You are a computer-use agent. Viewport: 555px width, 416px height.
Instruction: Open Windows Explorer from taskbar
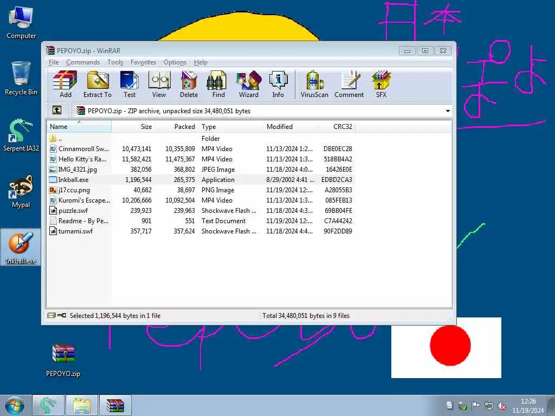coord(82,405)
